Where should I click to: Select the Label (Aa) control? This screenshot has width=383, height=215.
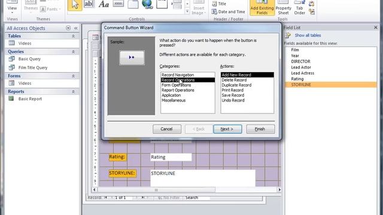point(104,4)
